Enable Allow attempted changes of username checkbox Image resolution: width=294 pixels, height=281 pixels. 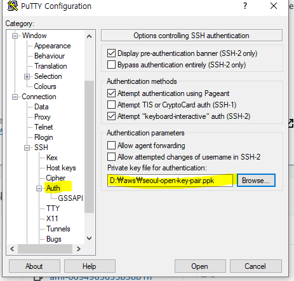tap(111, 157)
